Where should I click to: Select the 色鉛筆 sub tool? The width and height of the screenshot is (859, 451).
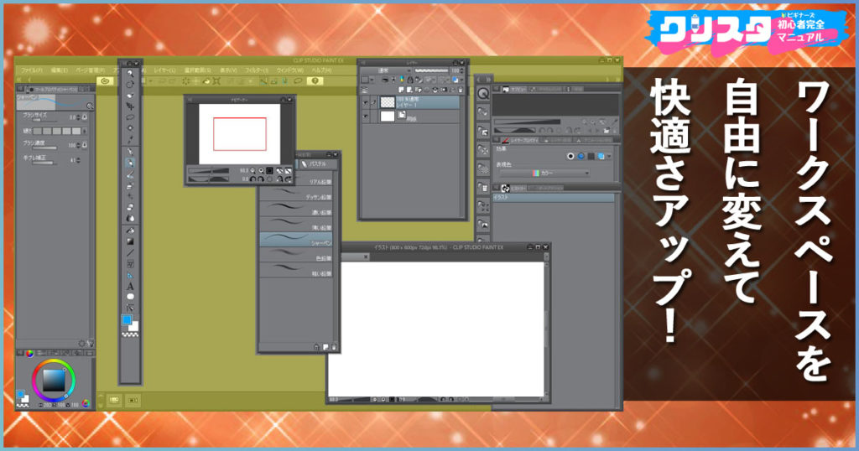296,255
